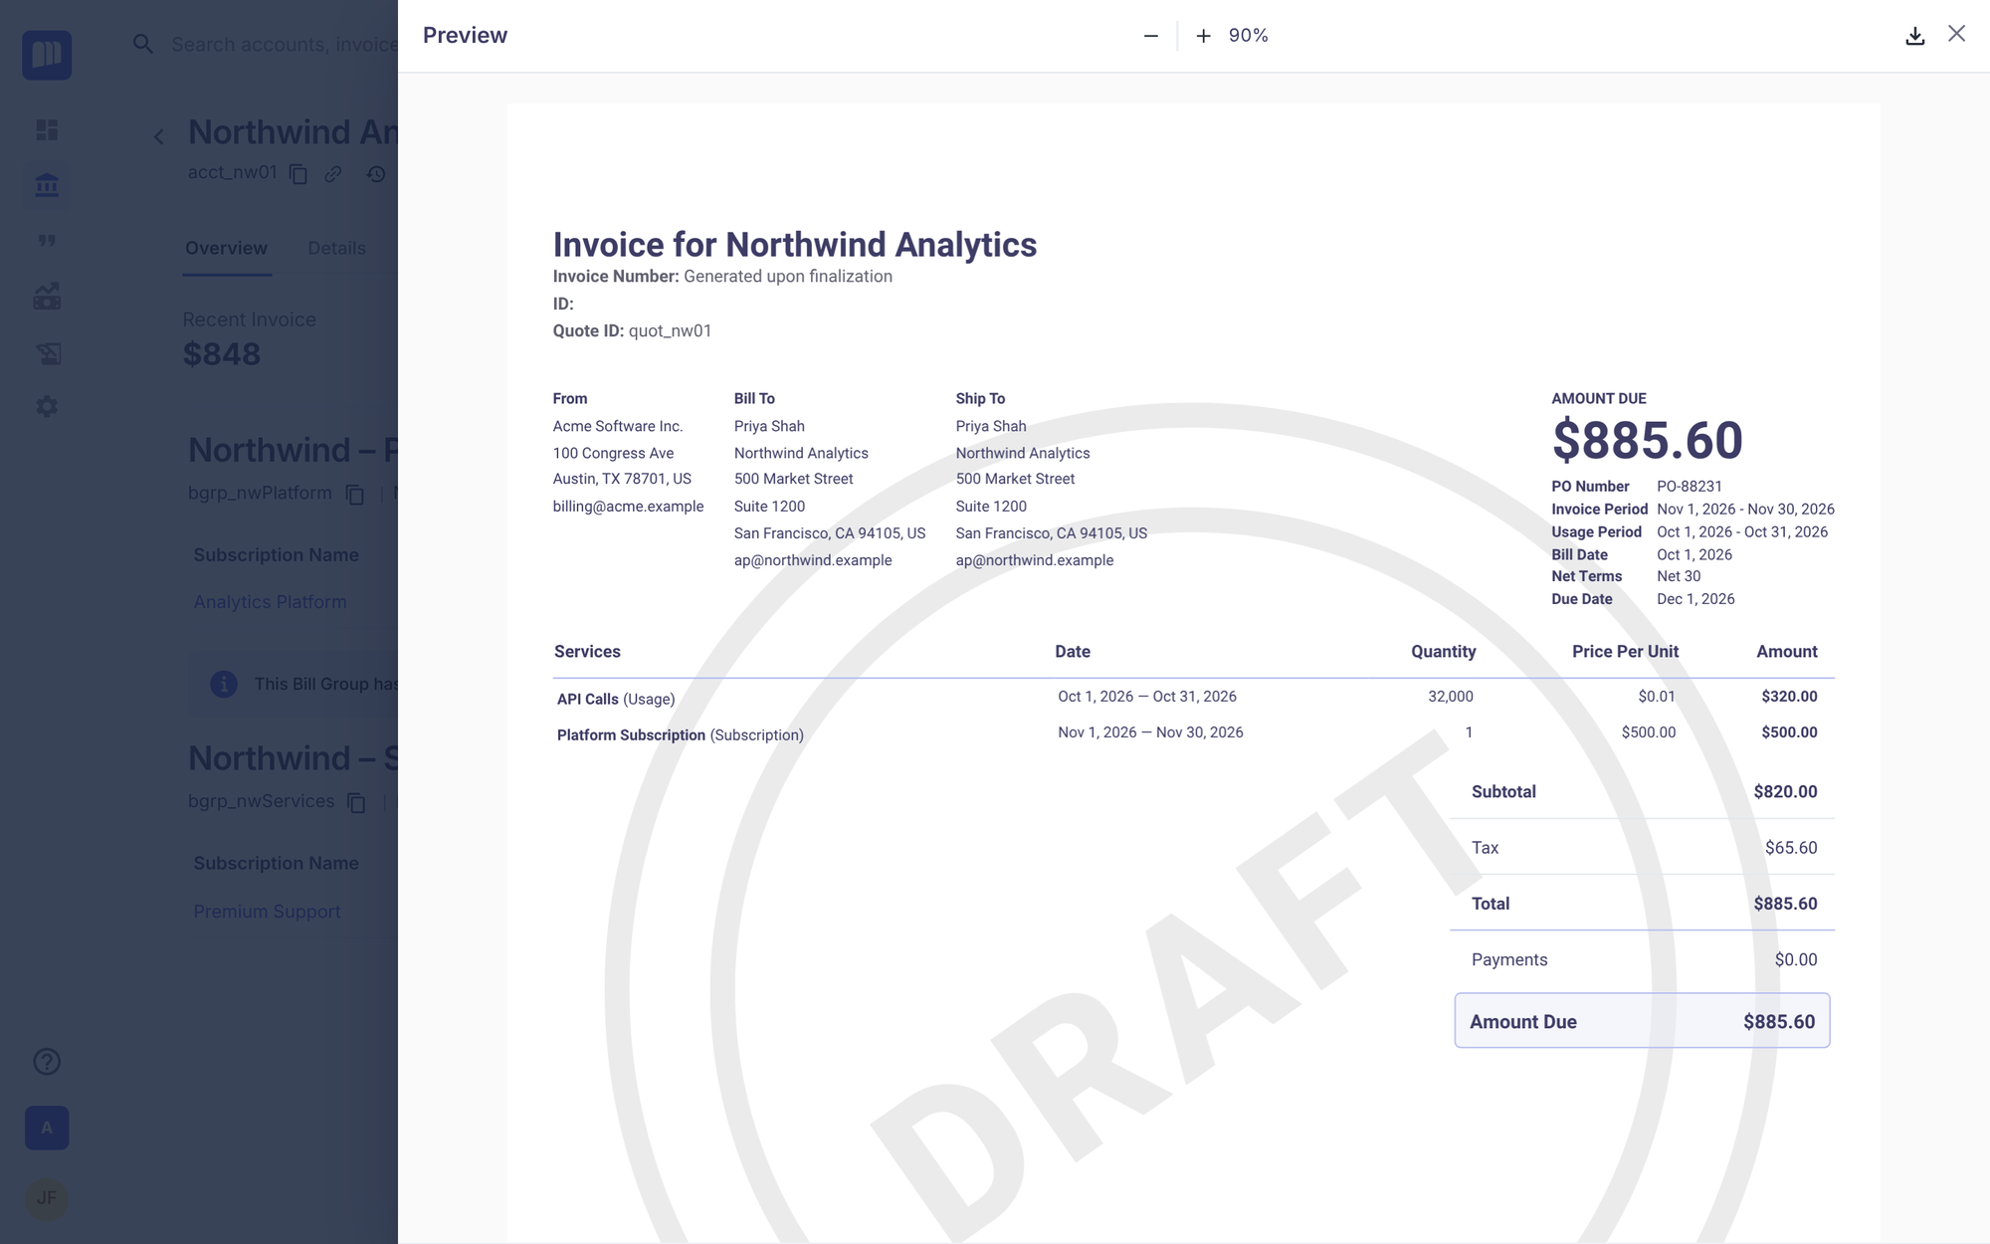
Task: Click the app logo in sidebar
Action: (x=47, y=55)
